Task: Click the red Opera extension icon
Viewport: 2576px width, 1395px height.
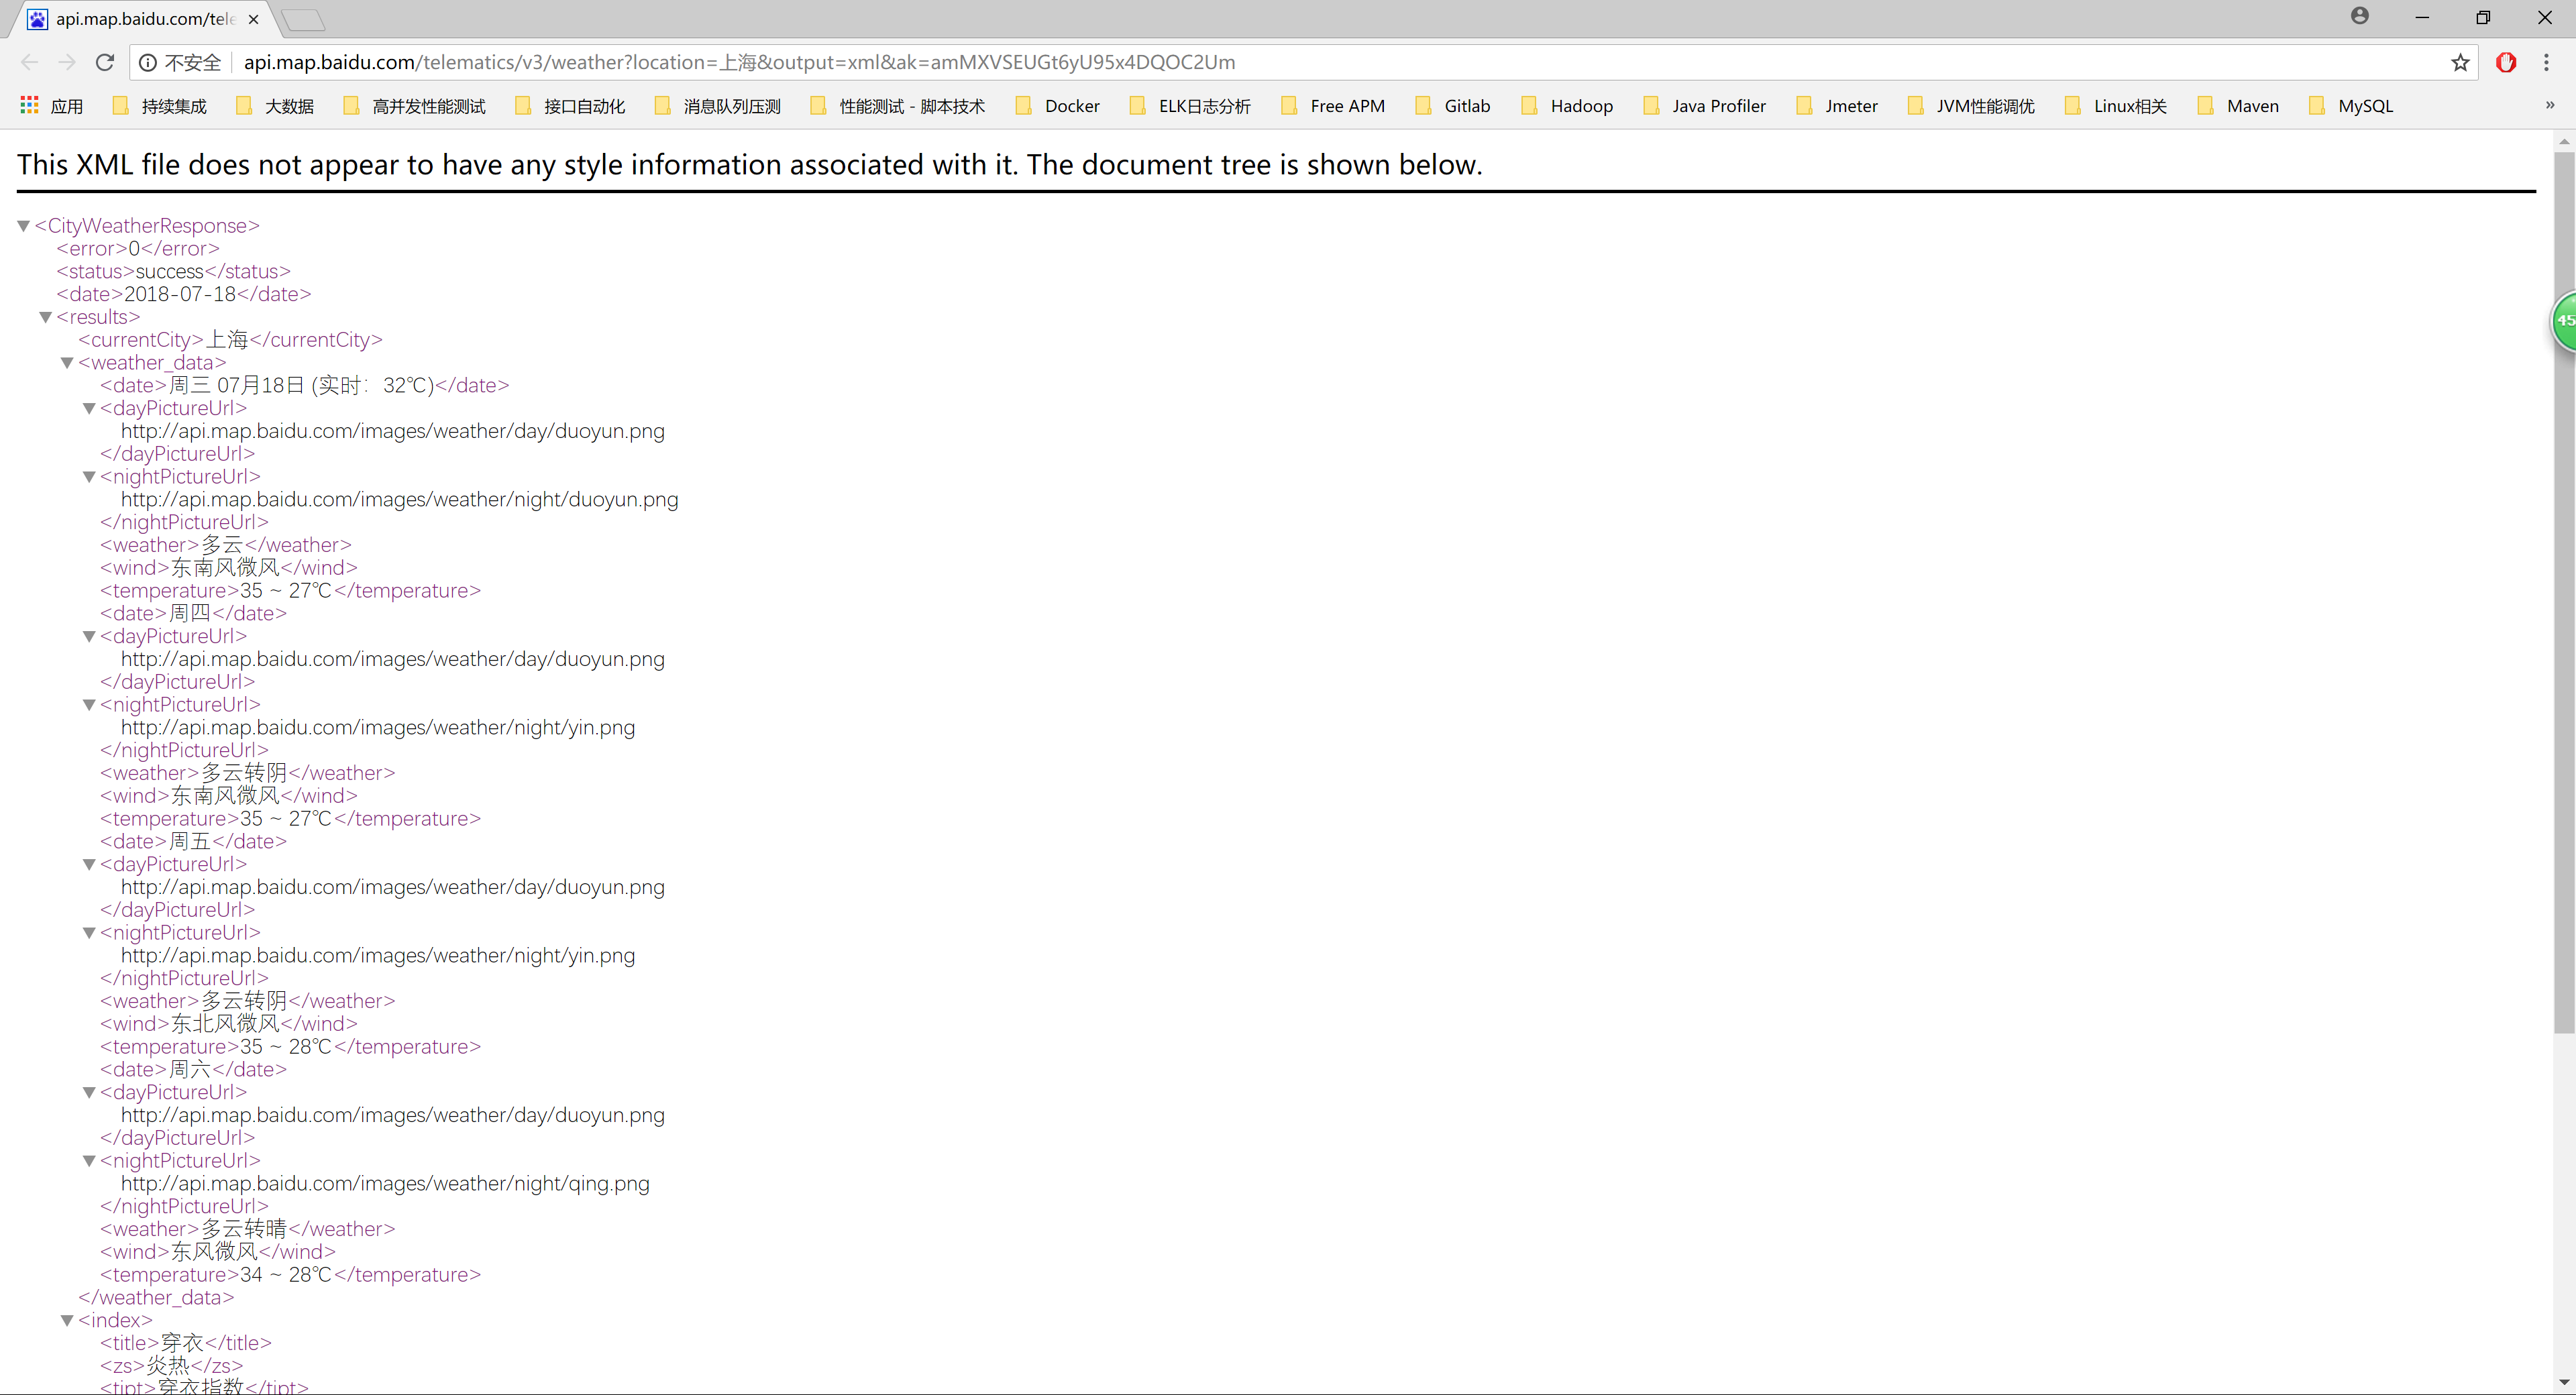Action: coord(2505,62)
